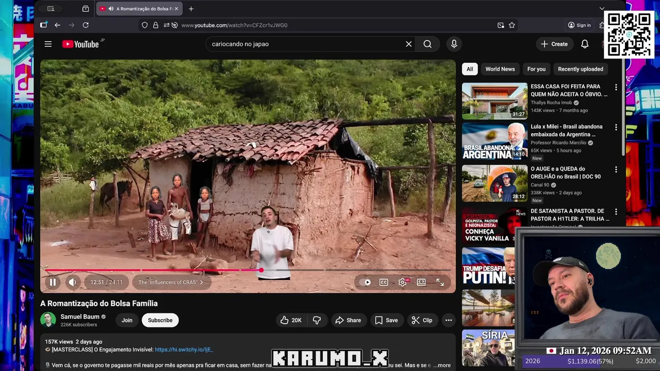Clip the video with scissors
This screenshot has height=371, width=660.
tap(422, 320)
